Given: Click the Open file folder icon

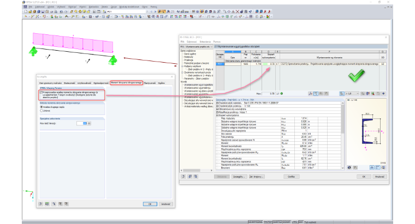Looking at the screenshot, I should coord(30,11).
